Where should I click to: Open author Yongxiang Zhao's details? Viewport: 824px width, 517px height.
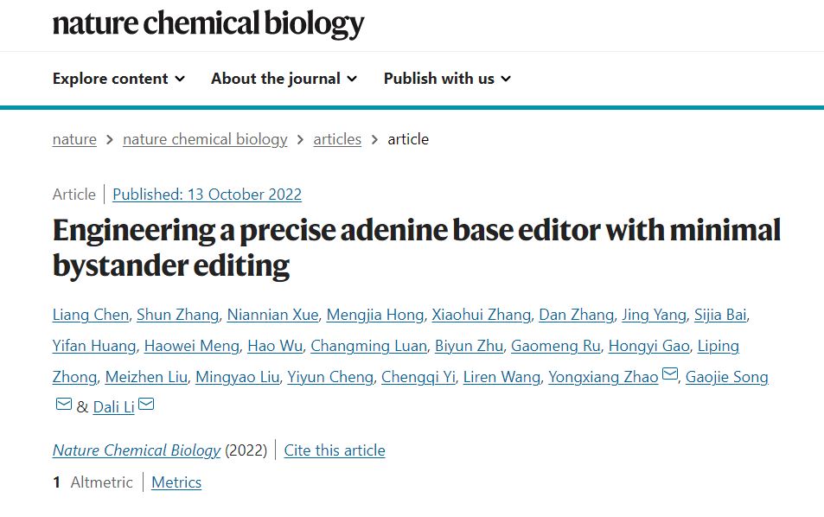(x=604, y=377)
